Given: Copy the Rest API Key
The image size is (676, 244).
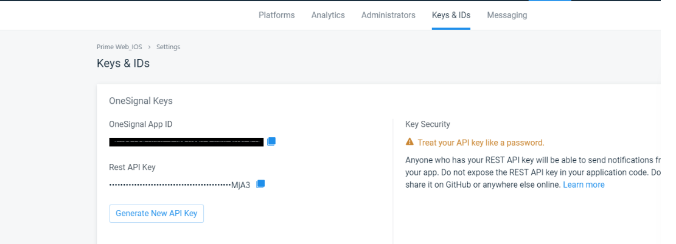Looking at the screenshot, I should pyautogui.click(x=260, y=184).
